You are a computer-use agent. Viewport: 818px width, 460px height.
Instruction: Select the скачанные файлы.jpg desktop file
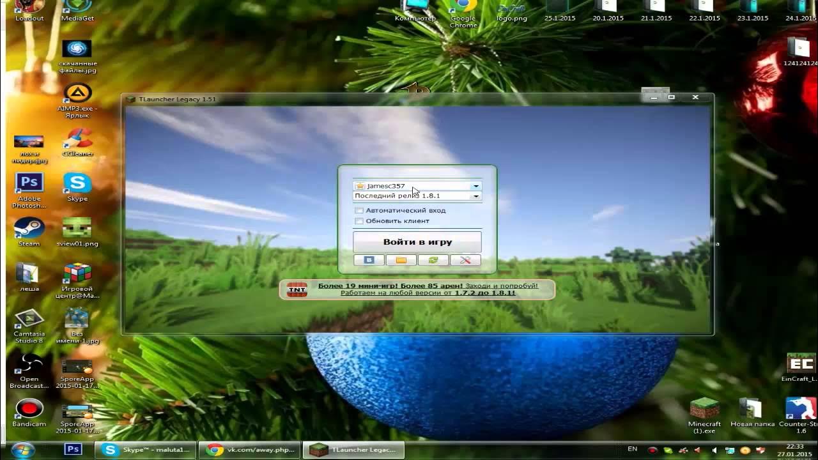point(77,57)
